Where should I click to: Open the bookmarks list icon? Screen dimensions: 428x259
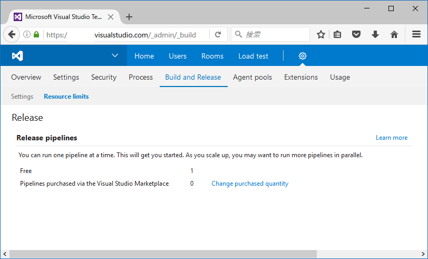pos(337,34)
